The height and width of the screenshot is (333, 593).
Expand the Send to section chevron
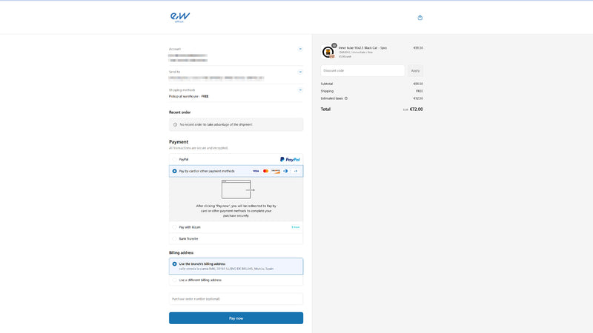[x=300, y=72]
